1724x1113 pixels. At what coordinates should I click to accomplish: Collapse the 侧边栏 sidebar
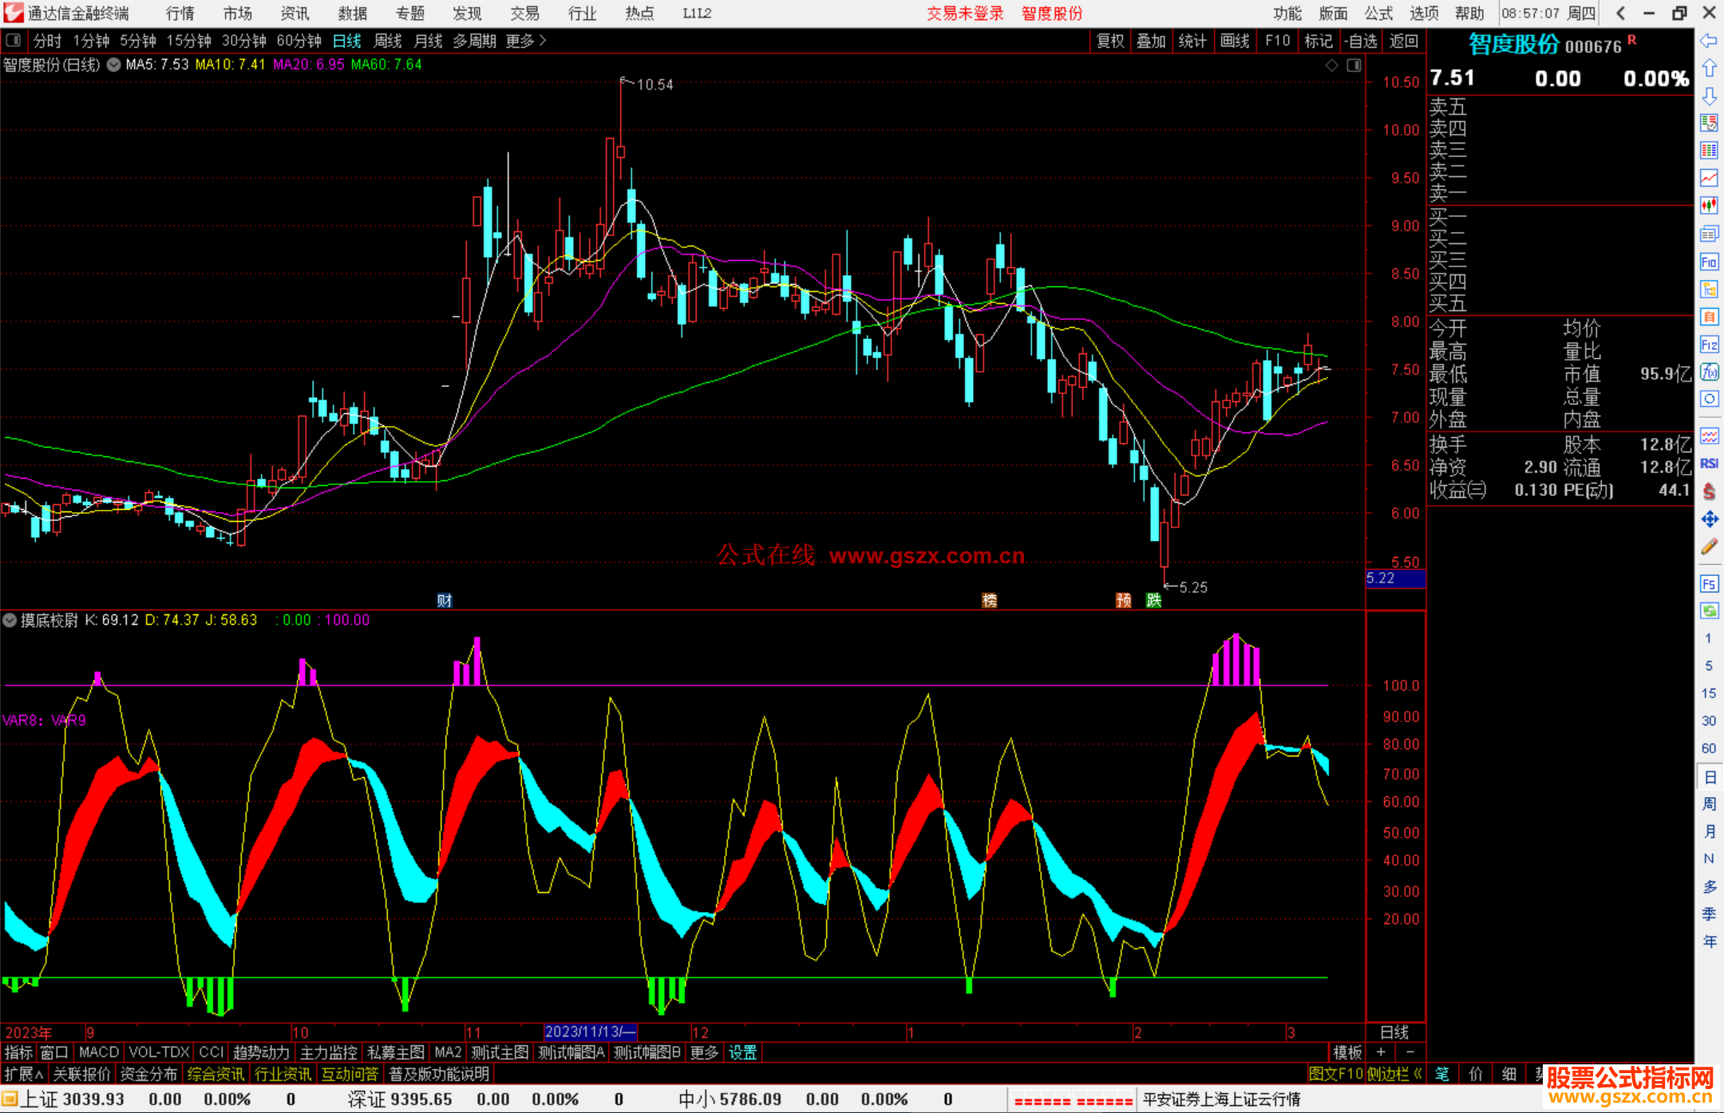click(1394, 1074)
